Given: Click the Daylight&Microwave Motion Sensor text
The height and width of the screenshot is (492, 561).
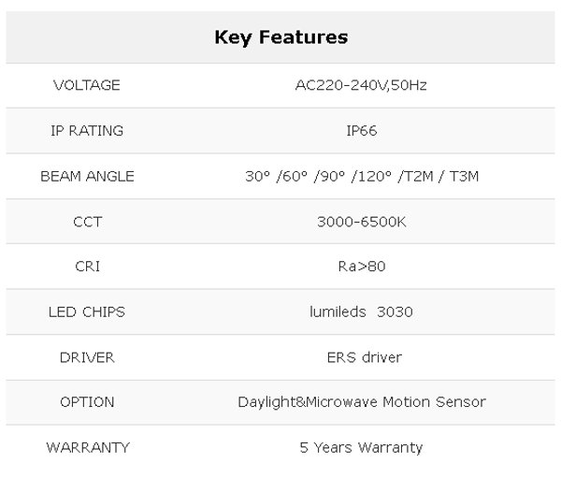Looking at the screenshot, I should point(361,402).
